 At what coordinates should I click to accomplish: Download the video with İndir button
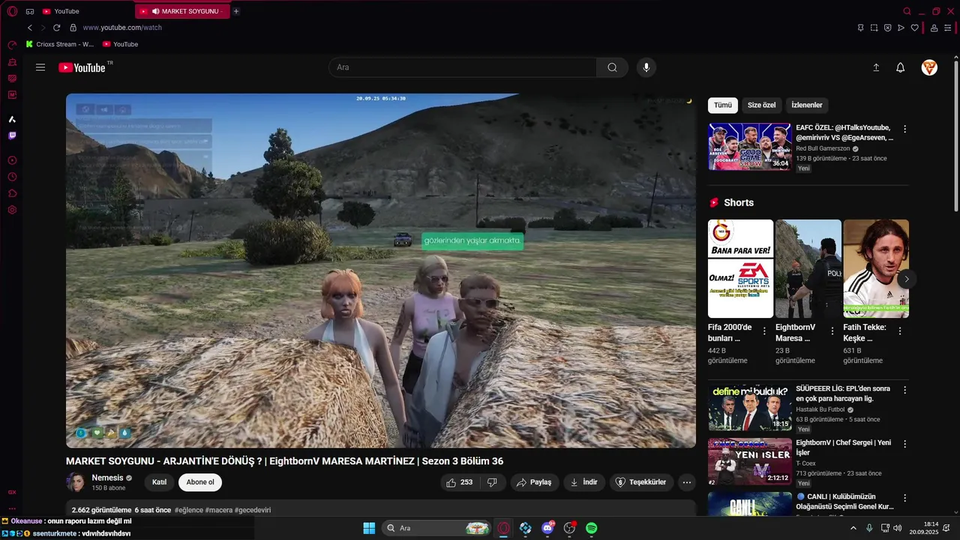tap(584, 482)
